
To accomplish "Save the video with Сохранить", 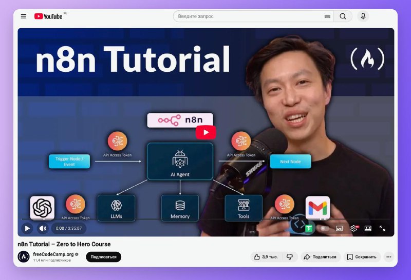I will tap(362, 256).
